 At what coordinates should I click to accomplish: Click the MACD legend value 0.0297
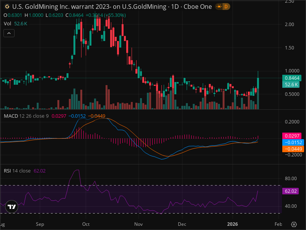59,116
